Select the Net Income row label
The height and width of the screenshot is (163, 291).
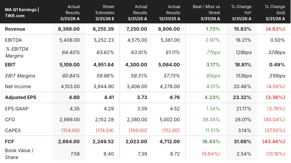[18, 86]
